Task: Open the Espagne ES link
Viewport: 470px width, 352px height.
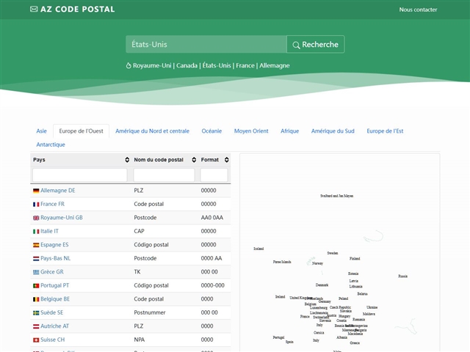Action: pos(54,245)
